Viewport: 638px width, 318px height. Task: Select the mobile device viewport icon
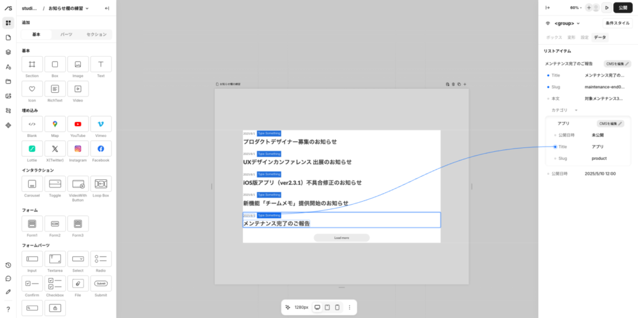(337, 307)
